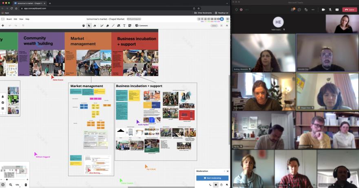Viewport: 359px width, 188px height.
Task: Toggle the microphone mute in Teams
Action: coord(330,9)
